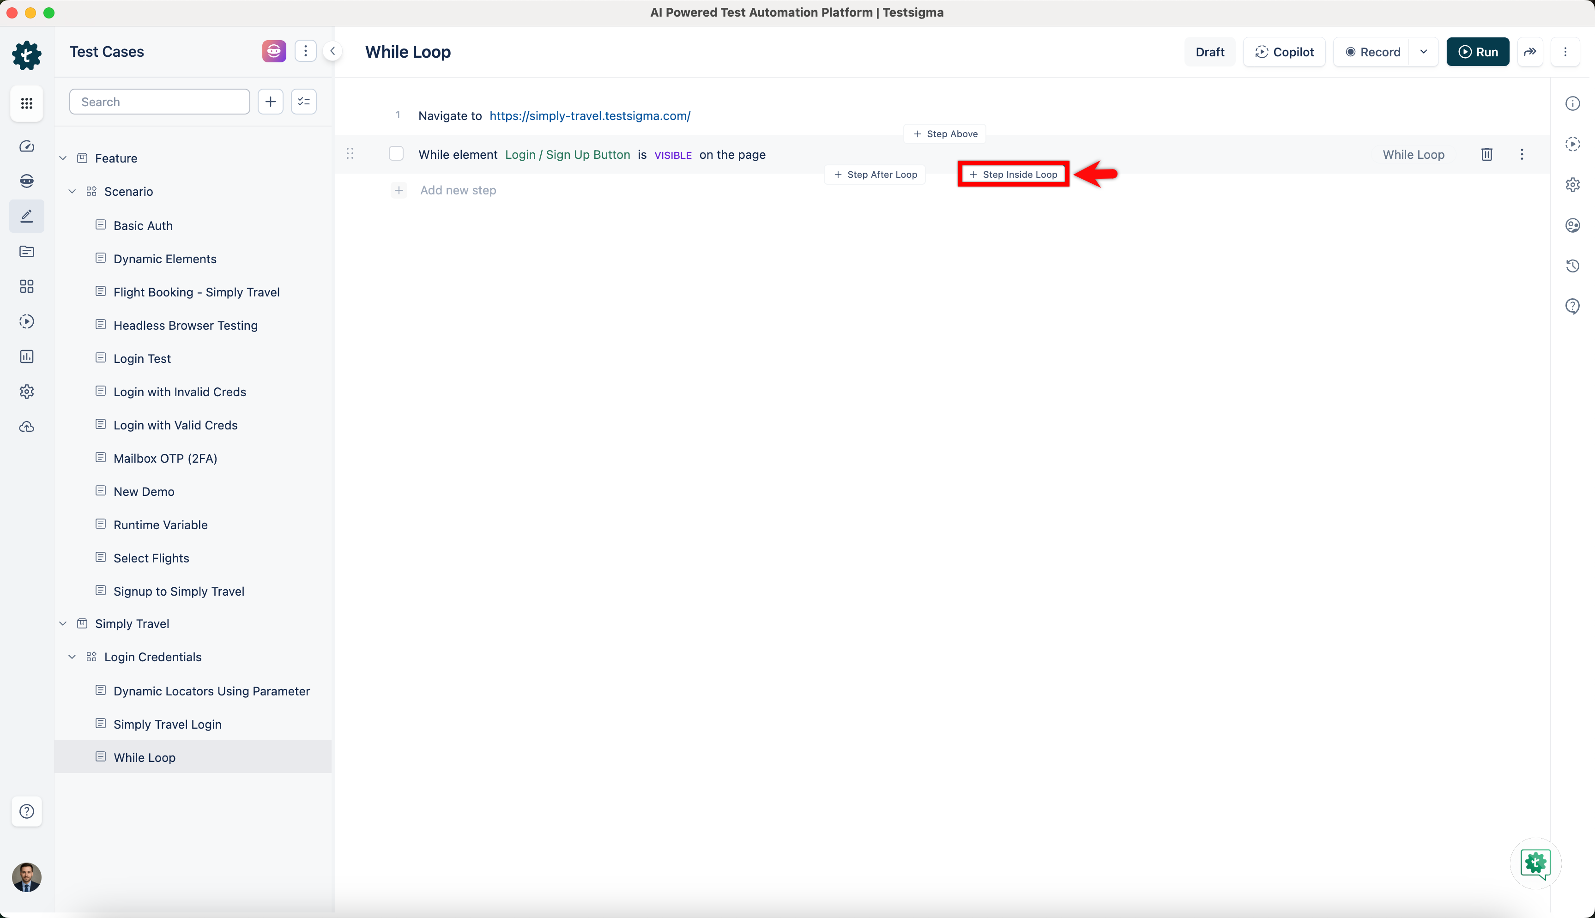Open version history icon in right panel

click(x=1573, y=266)
